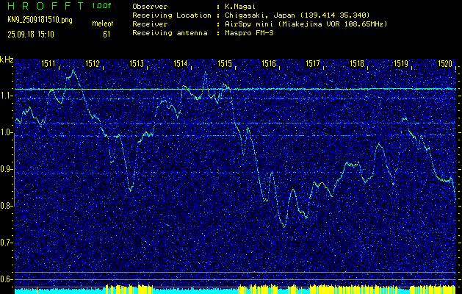Click the 0.7 frequency axis label

(5, 243)
